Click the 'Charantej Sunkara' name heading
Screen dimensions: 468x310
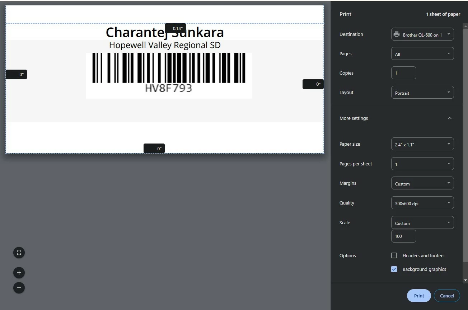pyautogui.click(x=165, y=32)
